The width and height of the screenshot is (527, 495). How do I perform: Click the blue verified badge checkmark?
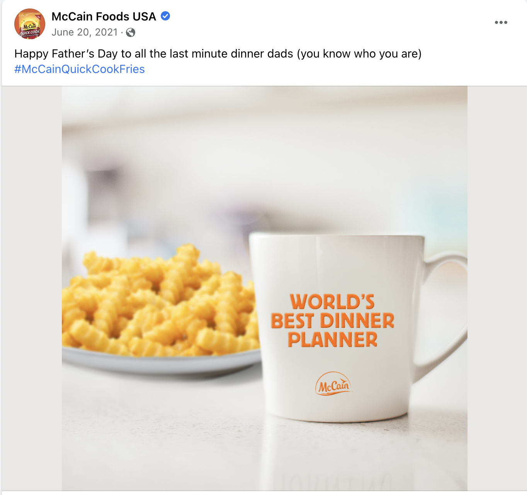point(165,16)
